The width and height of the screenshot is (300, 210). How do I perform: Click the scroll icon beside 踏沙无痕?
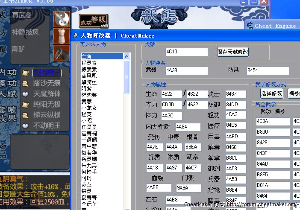tap(26, 83)
